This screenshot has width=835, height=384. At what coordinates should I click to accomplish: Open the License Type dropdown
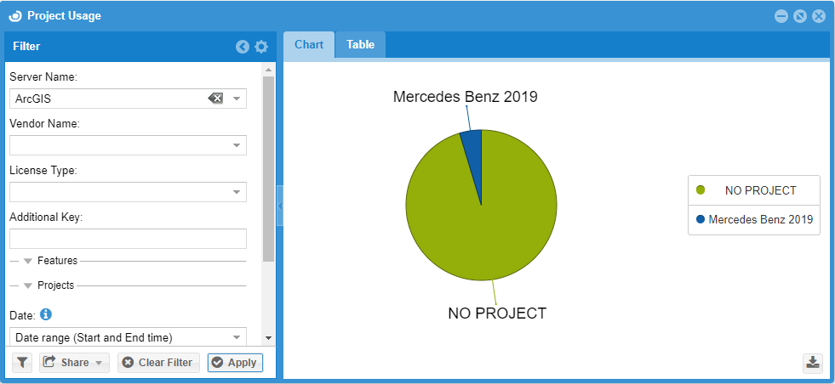[237, 192]
